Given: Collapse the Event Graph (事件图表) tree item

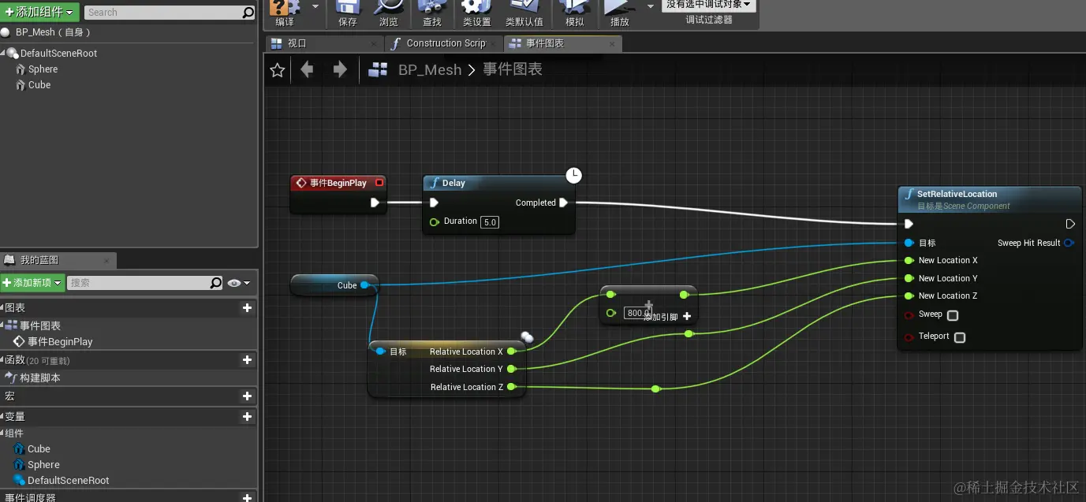Looking at the screenshot, I should click(3, 325).
